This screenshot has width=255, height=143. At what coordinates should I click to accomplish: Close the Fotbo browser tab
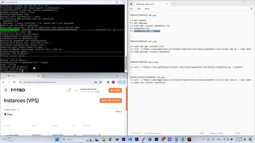coord(39,76)
